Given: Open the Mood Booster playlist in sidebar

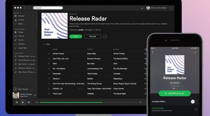Looking at the screenshot, I should tap(24, 60).
